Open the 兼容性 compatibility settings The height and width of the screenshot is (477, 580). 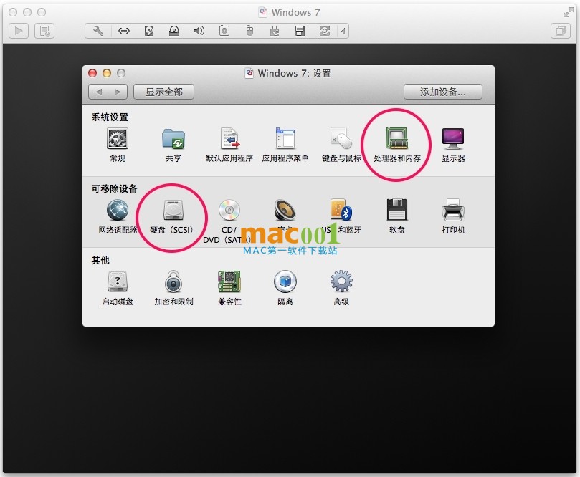coord(229,288)
